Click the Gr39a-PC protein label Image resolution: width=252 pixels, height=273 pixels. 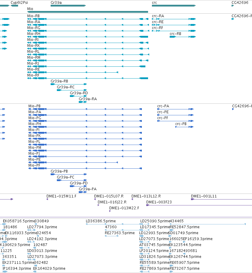(65, 177)
